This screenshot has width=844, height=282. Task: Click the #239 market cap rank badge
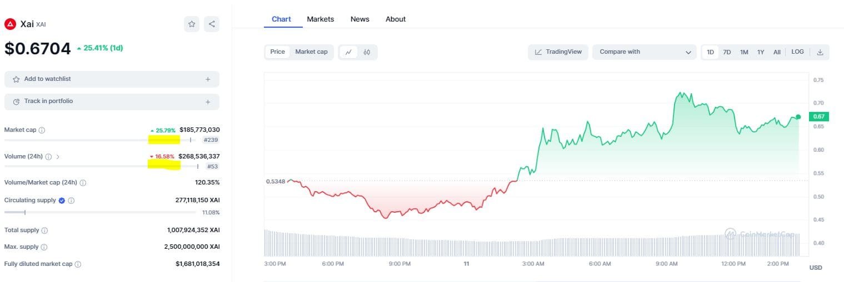pos(211,140)
